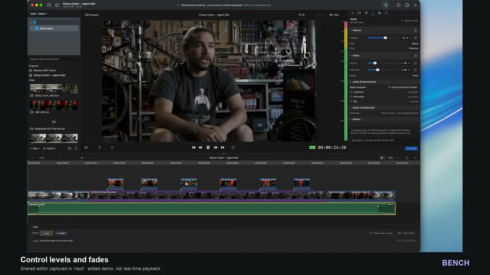
Task: Collapse the Audio Enhancements section
Action: tap(351, 82)
